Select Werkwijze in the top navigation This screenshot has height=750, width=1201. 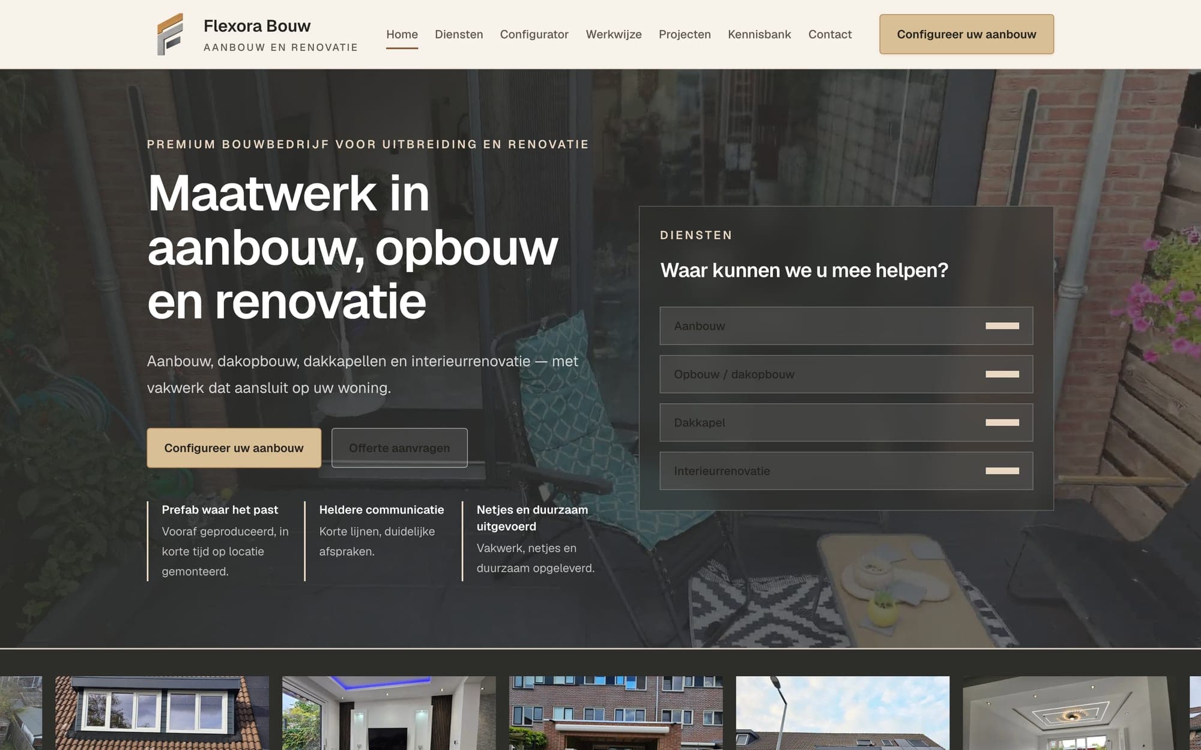[614, 34]
